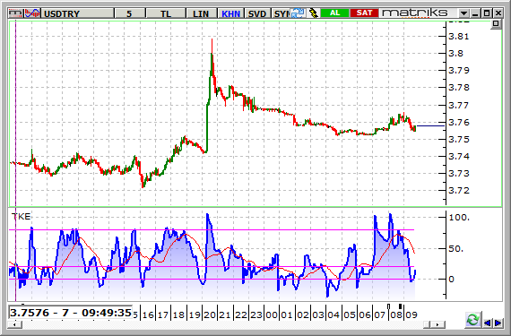
Task: Click the lightning bolt quick-order icon
Action: point(313,13)
